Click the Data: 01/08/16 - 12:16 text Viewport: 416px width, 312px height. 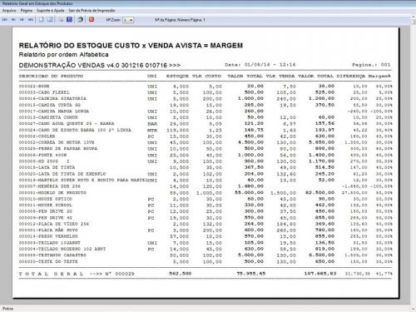[x=260, y=65]
